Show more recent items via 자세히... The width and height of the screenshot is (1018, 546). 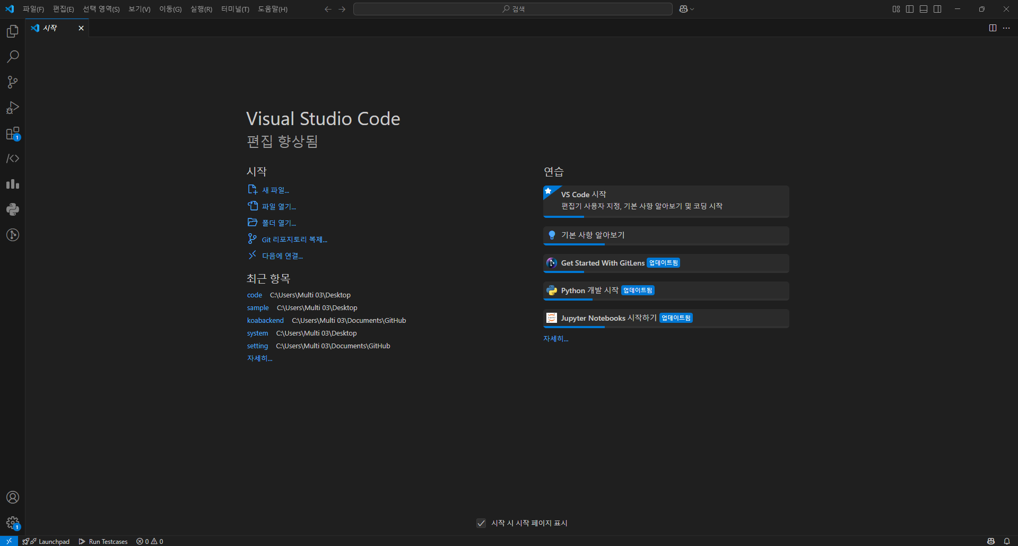tap(259, 358)
